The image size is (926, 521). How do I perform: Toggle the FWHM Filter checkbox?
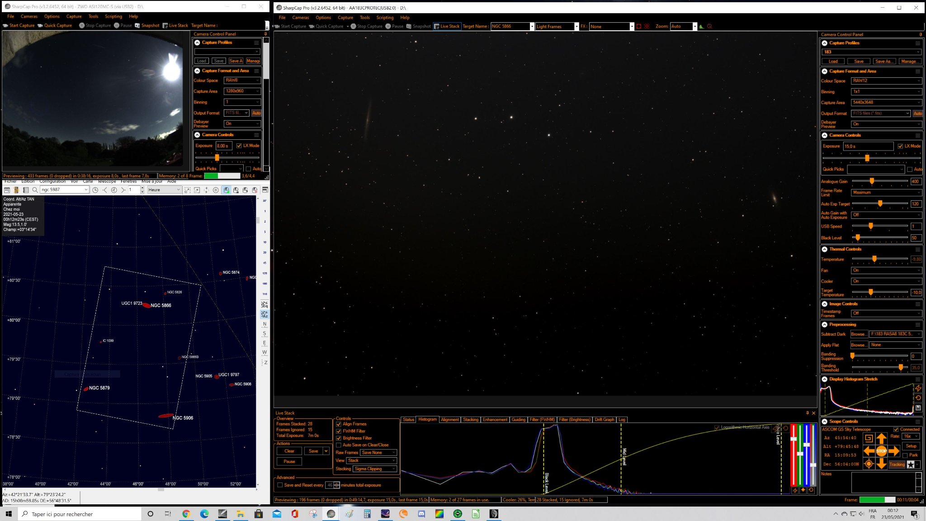click(339, 431)
